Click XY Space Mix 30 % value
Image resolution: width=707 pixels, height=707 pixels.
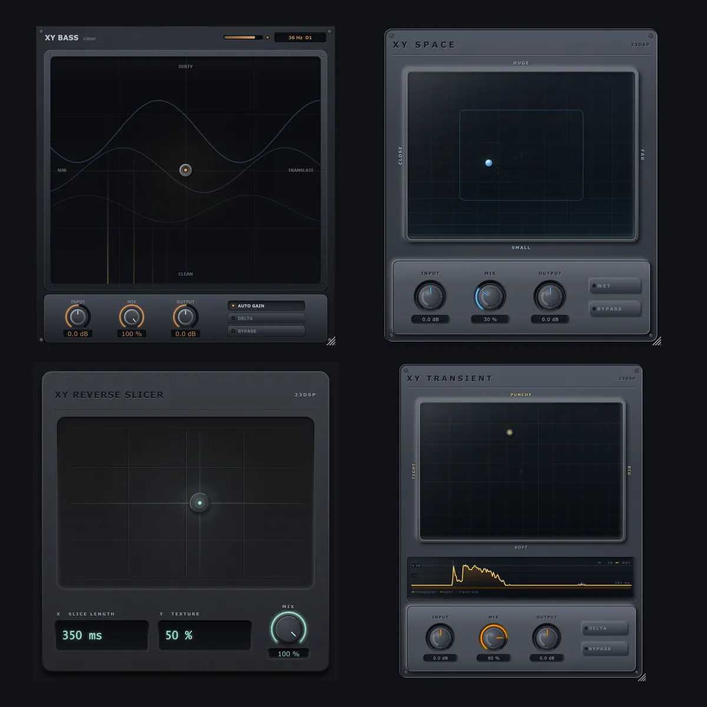pos(490,319)
